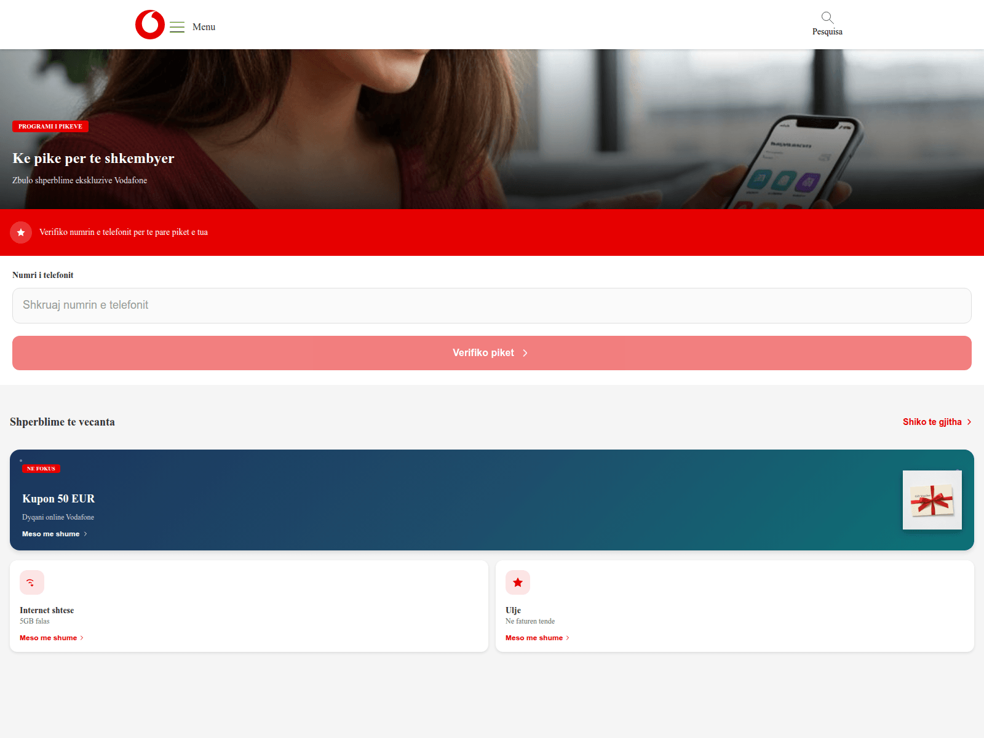Open the Menu label
The width and height of the screenshot is (984, 738).
(204, 27)
